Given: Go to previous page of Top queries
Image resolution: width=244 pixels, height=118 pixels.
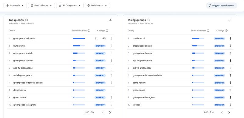Looking at the screenshot, I should [x=103, y=113].
